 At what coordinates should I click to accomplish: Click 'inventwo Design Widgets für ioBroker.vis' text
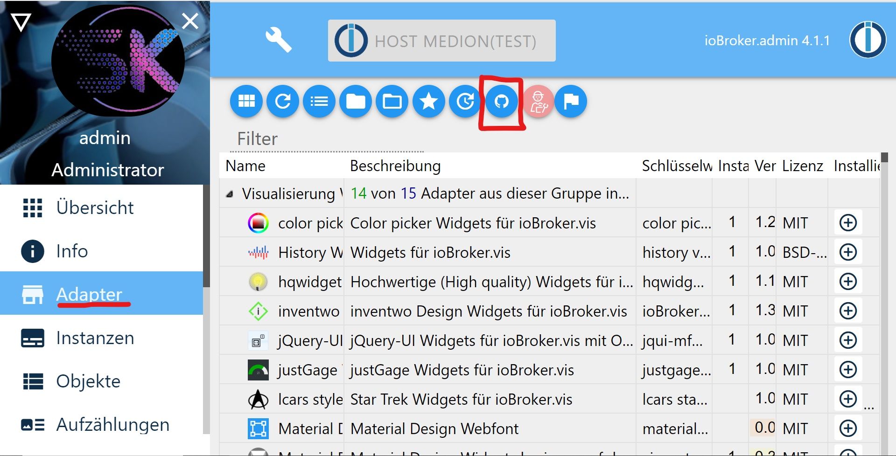pos(489,311)
